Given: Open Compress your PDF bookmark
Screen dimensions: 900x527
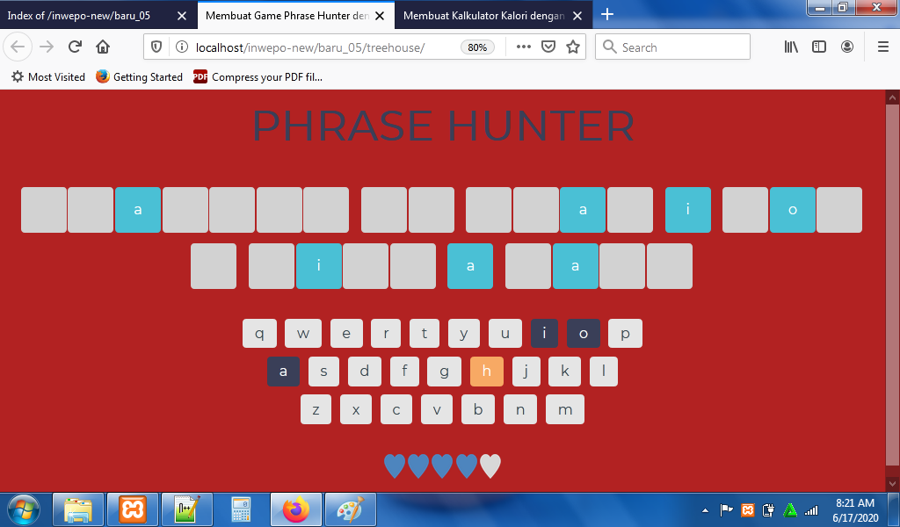Looking at the screenshot, I should tap(258, 76).
